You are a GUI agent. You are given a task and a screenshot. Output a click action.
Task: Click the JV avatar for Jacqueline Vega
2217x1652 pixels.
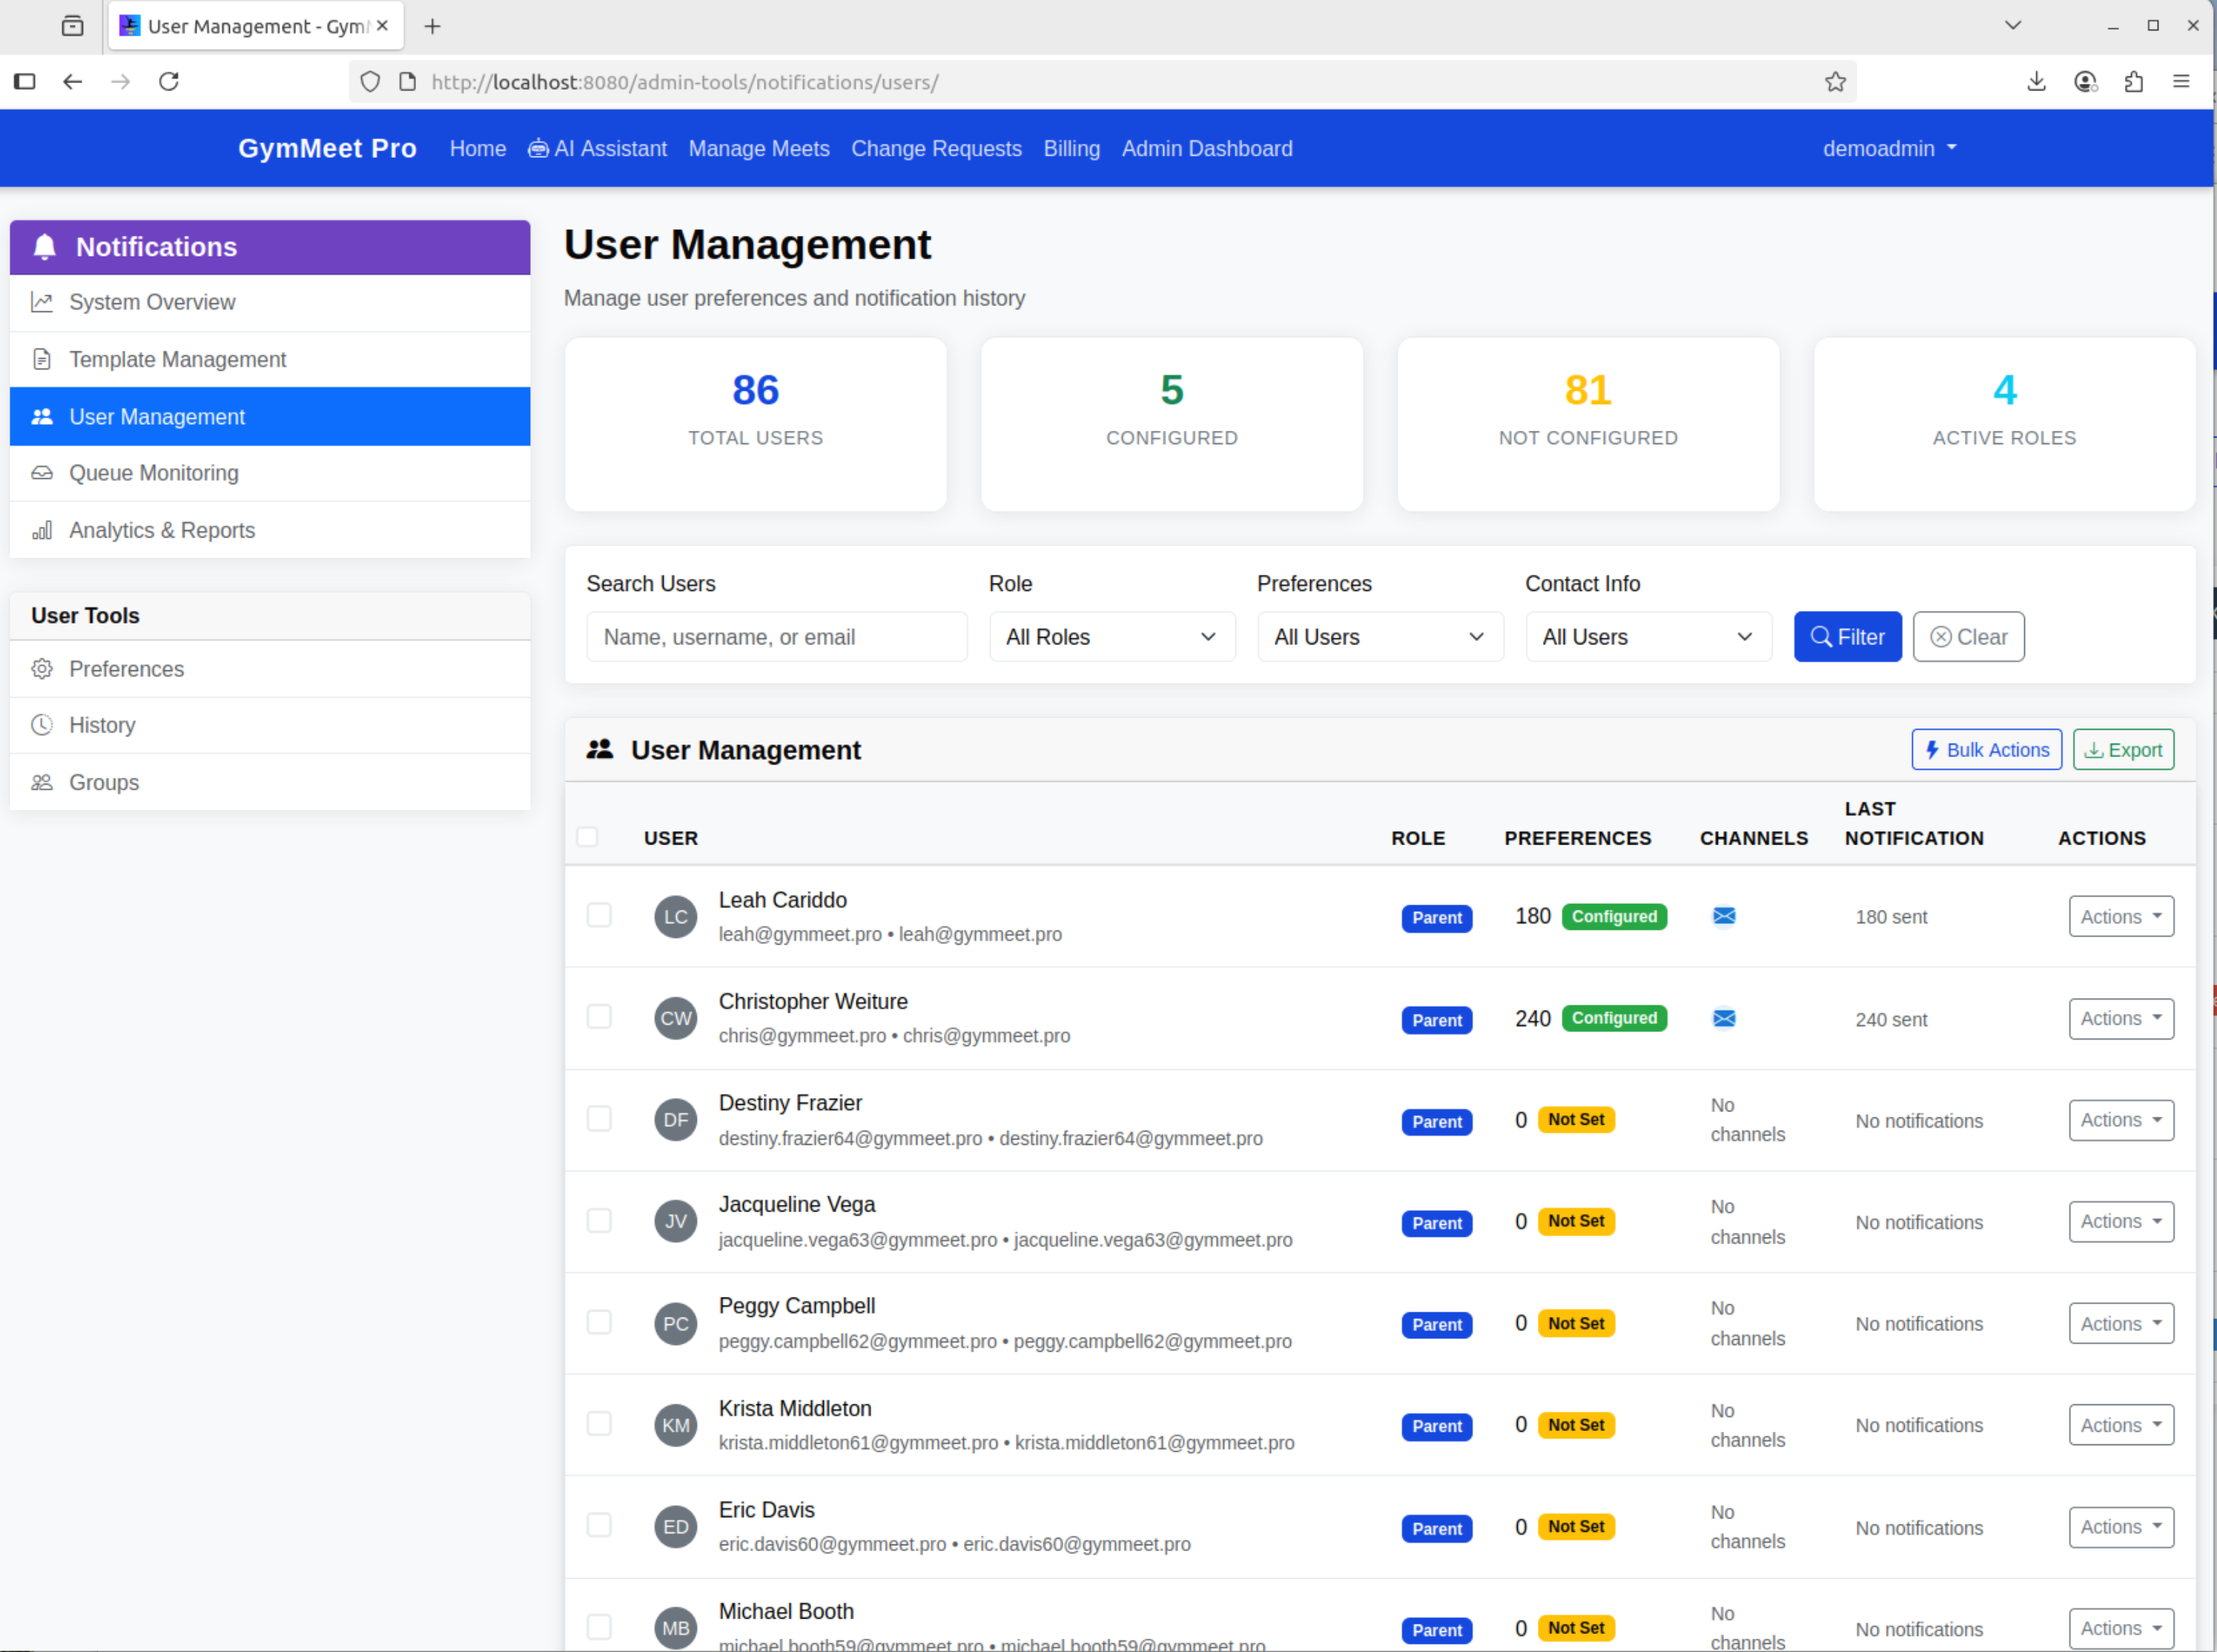click(676, 1222)
